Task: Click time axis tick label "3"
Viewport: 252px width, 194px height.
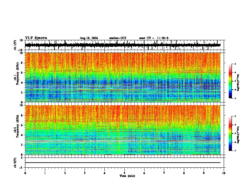Action: (x=85, y=173)
